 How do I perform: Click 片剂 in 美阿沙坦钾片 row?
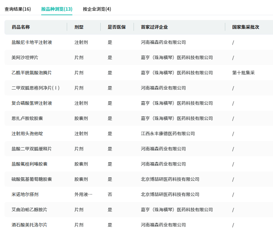(79, 58)
